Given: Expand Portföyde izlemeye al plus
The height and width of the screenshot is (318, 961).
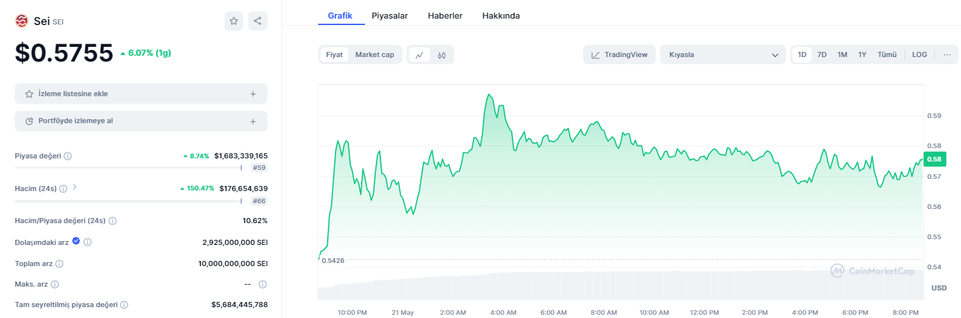Looking at the screenshot, I should [253, 121].
